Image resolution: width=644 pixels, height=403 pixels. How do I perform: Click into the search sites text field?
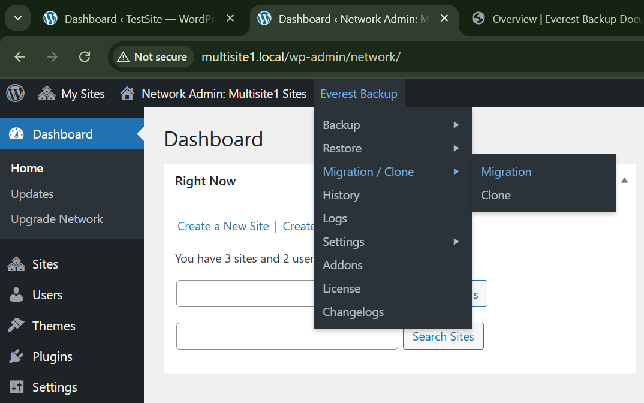pos(287,336)
